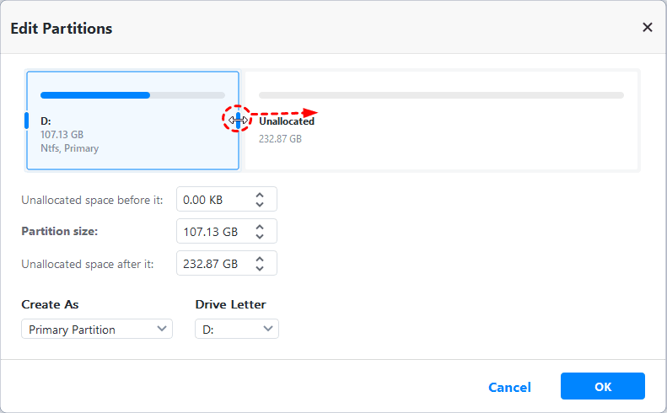The image size is (667, 413).
Task: Click the Partition size input field
Action: point(211,232)
